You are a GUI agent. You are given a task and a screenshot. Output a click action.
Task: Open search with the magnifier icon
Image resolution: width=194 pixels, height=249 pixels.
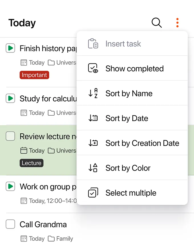[156, 23]
